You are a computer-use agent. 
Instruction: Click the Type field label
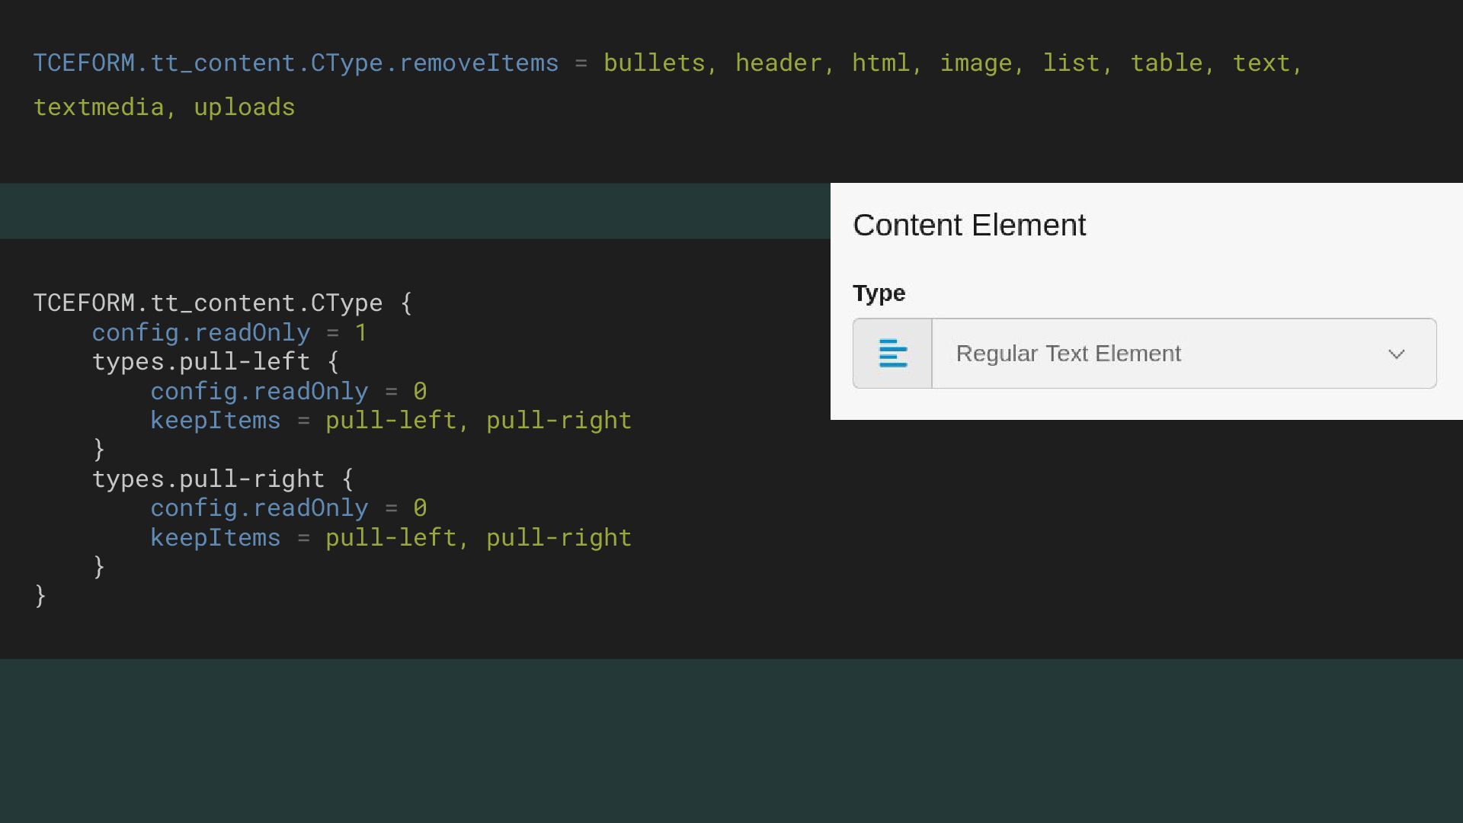[x=879, y=293]
